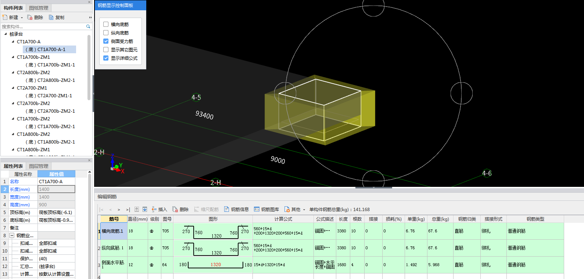Collapse CT1A700b-ZM1 tree node
The width and height of the screenshot is (584, 279).
(13, 57)
